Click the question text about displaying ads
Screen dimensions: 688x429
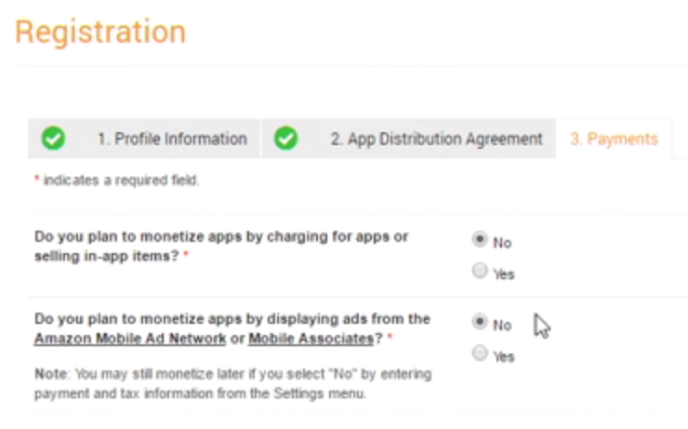point(232,328)
